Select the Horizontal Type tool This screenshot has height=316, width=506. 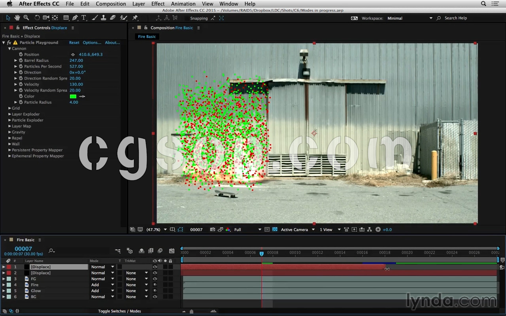click(84, 18)
